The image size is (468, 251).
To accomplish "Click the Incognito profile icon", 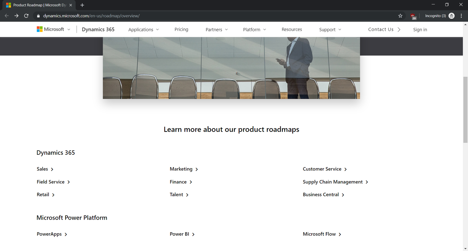I will [x=451, y=16].
